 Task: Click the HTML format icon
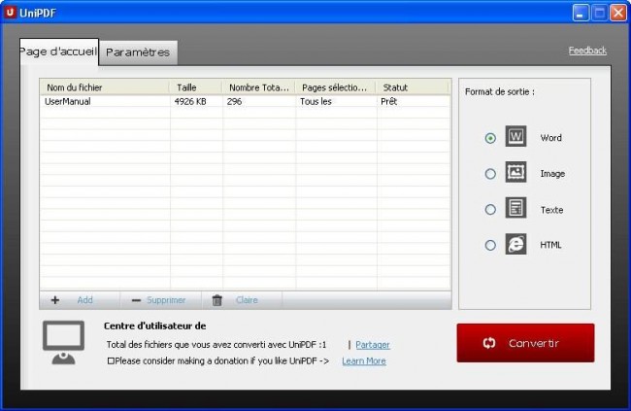click(x=515, y=245)
